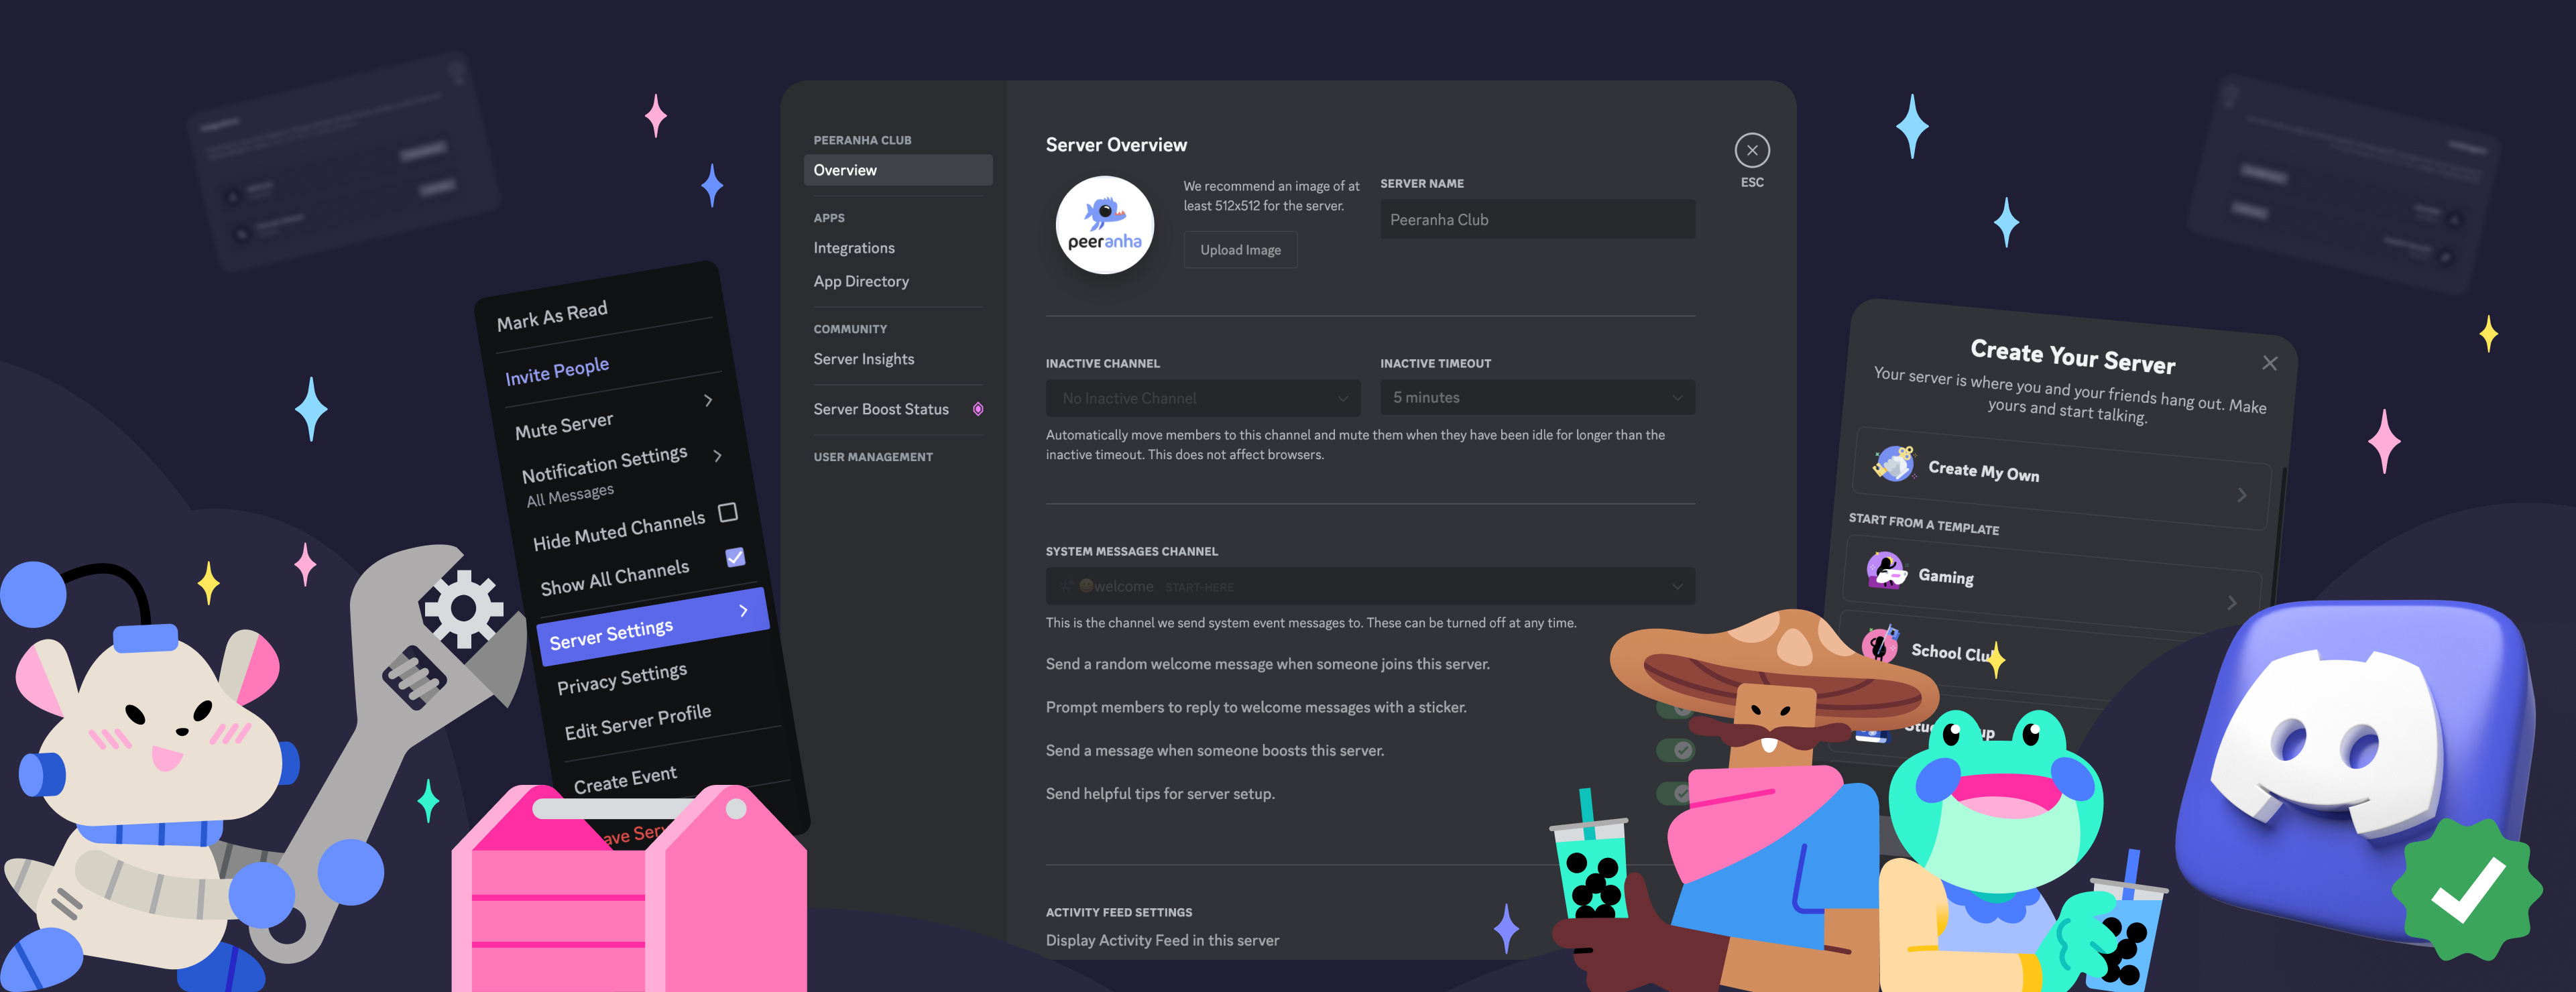
Task: Select Create Event in the context menu
Action: coord(625,779)
